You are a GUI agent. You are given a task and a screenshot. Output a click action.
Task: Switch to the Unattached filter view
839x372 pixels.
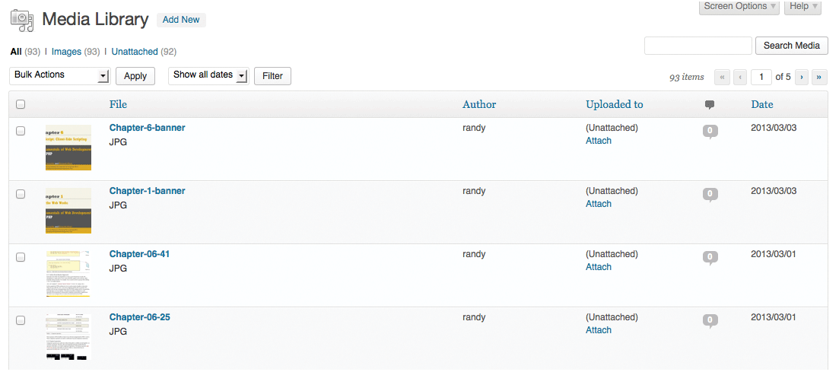[x=135, y=52]
